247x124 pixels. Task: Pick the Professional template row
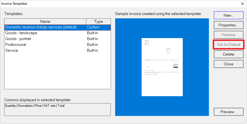point(16,45)
